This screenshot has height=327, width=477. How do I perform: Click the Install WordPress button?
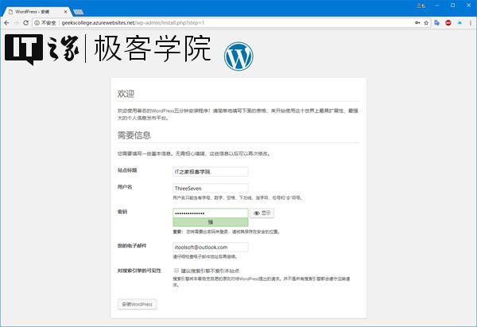(x=138, y=304)
